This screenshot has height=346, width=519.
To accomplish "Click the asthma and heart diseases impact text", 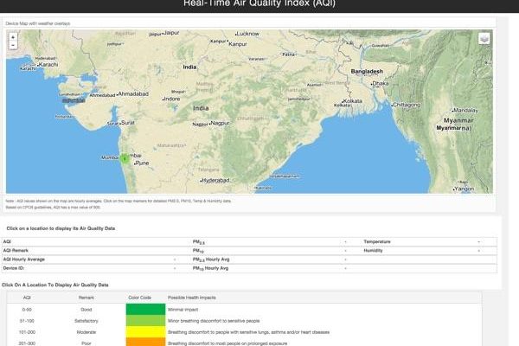I will [248, 332].
